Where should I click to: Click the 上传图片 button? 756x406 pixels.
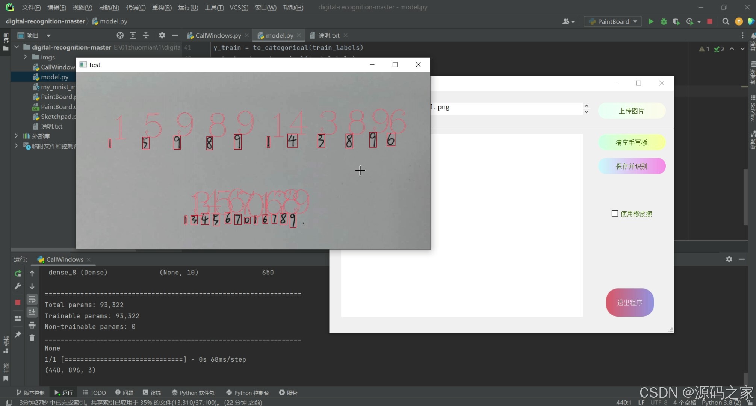click(x=631, y=111)
